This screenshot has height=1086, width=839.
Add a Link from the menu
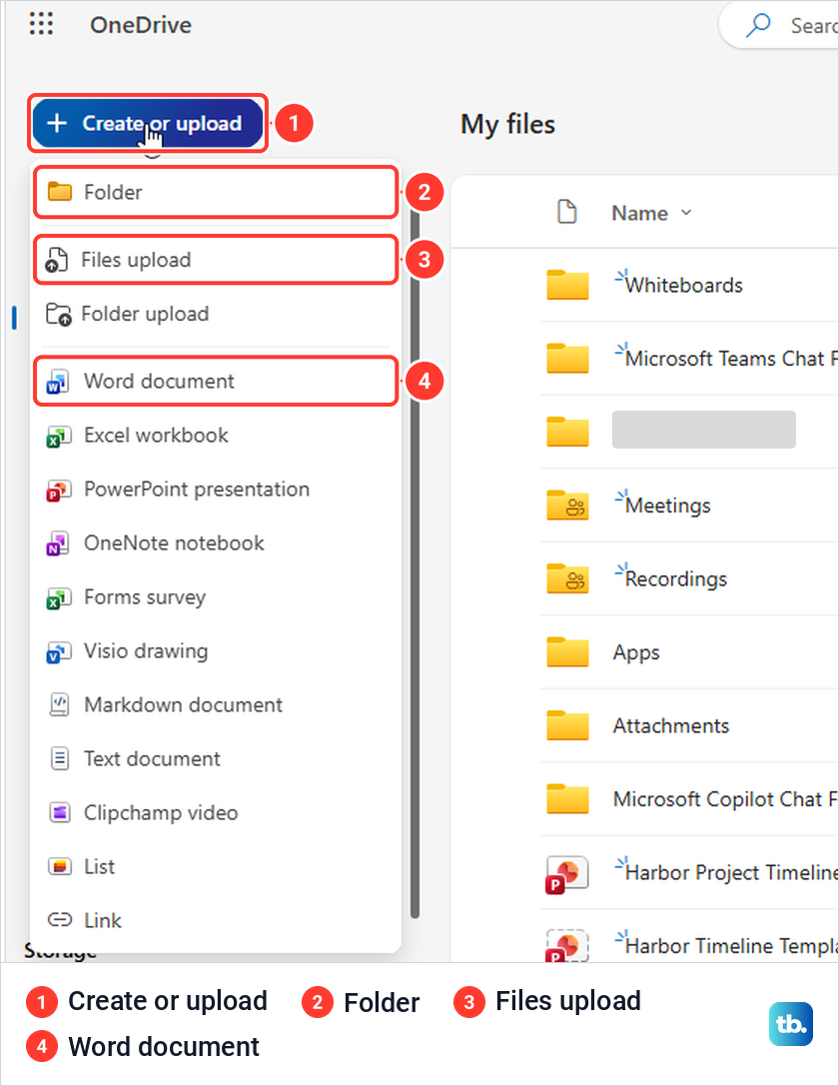pyautogui.click(x=216, y=920)
